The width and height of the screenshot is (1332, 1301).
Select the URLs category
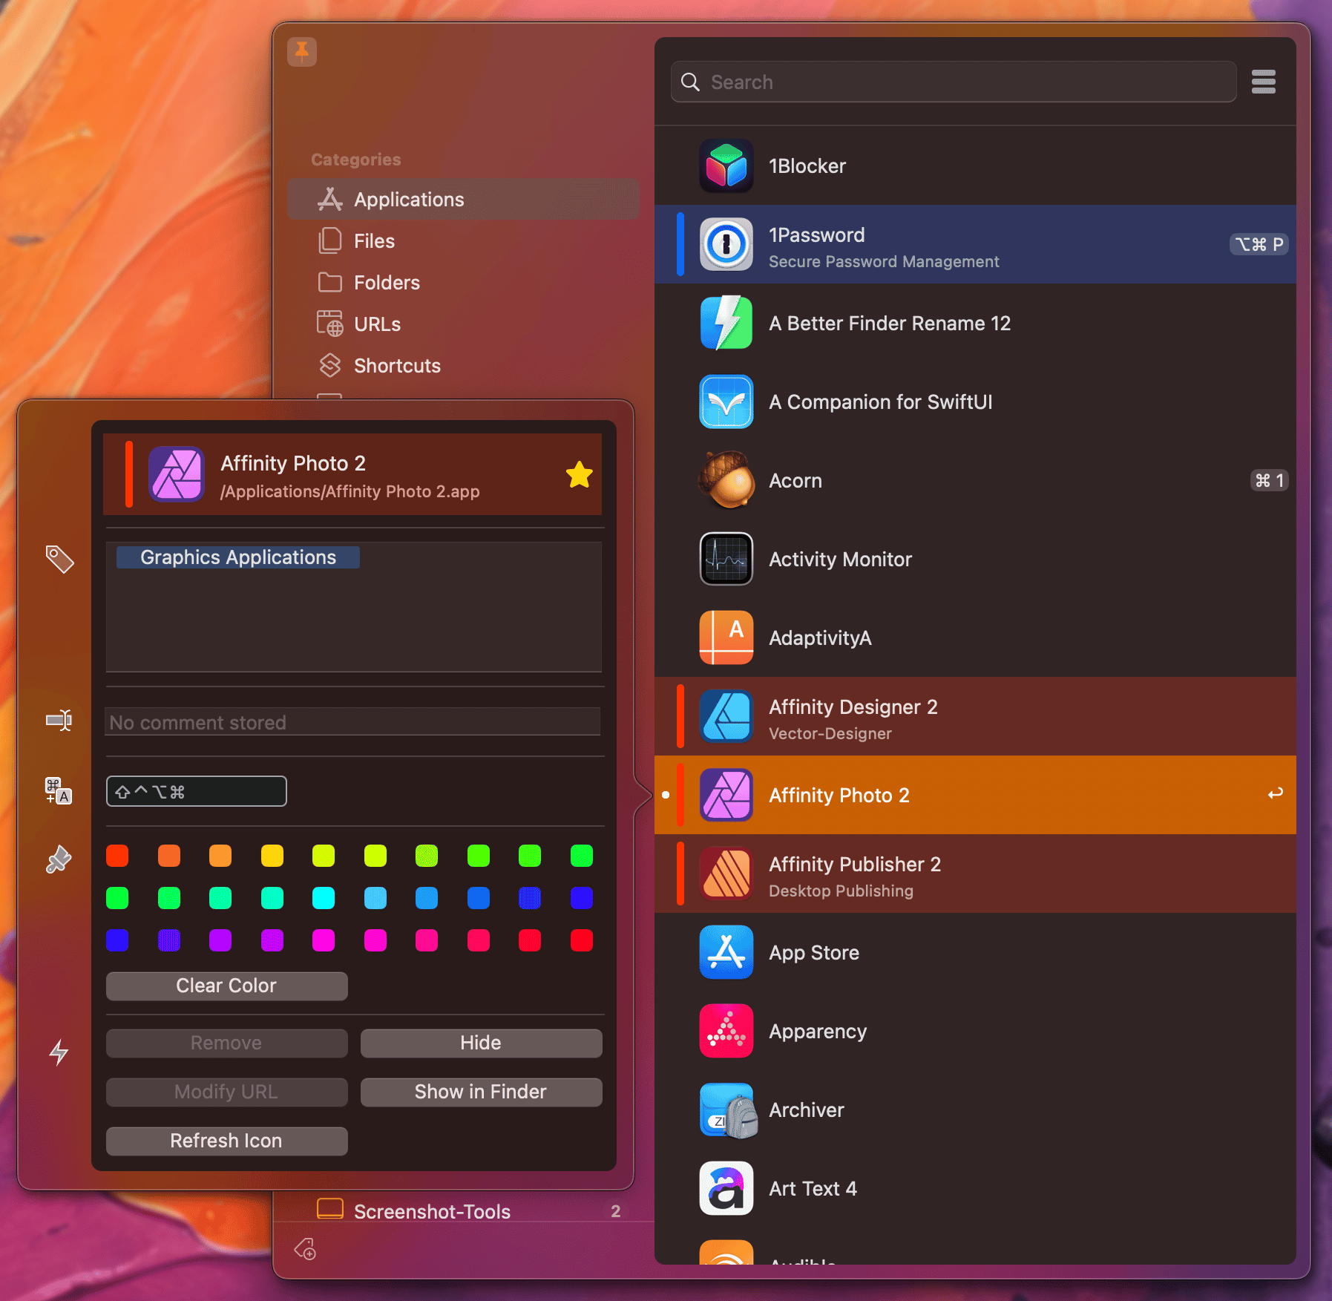coord(463,324)
